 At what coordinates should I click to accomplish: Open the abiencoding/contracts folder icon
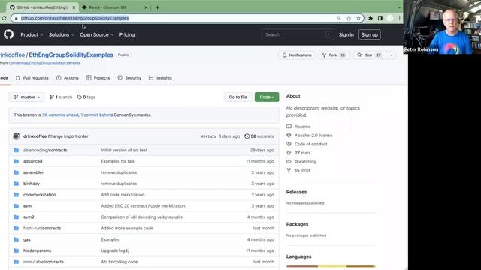pos(17,150)
